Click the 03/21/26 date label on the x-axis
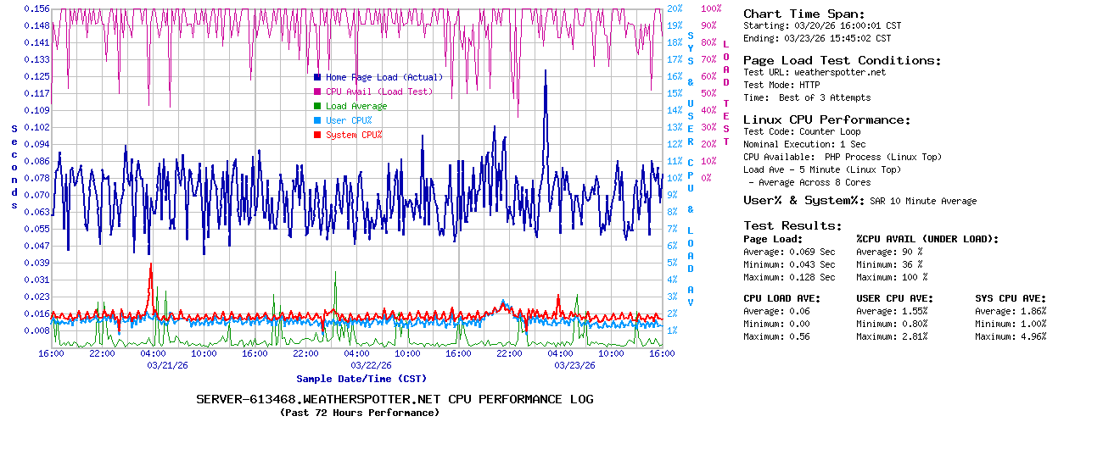 tap(168, 365)
